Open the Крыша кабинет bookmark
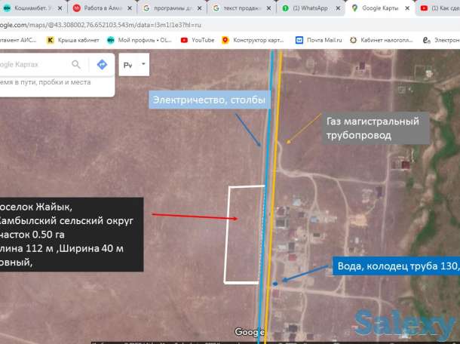Viewport: 460px width, 344px height. pyautogui.click(x=73, y=40)
